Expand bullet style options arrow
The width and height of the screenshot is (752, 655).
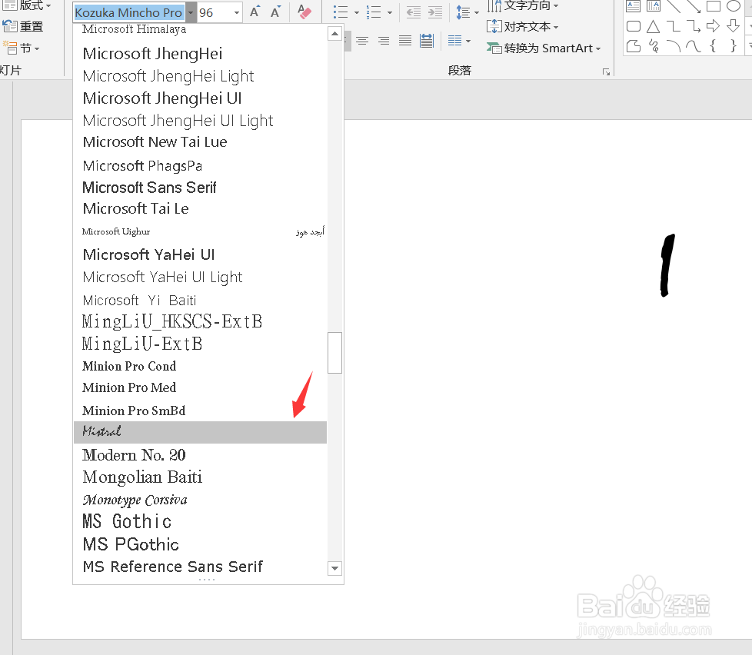pyautogui.click(x=356, y=12)
